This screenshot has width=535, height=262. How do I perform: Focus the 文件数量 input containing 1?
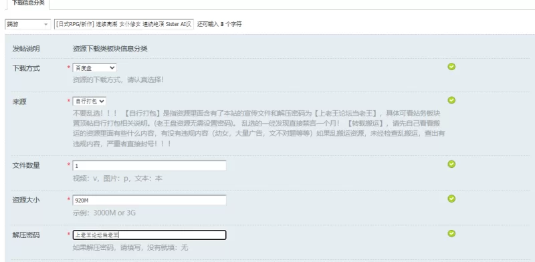tap(149, 166)
